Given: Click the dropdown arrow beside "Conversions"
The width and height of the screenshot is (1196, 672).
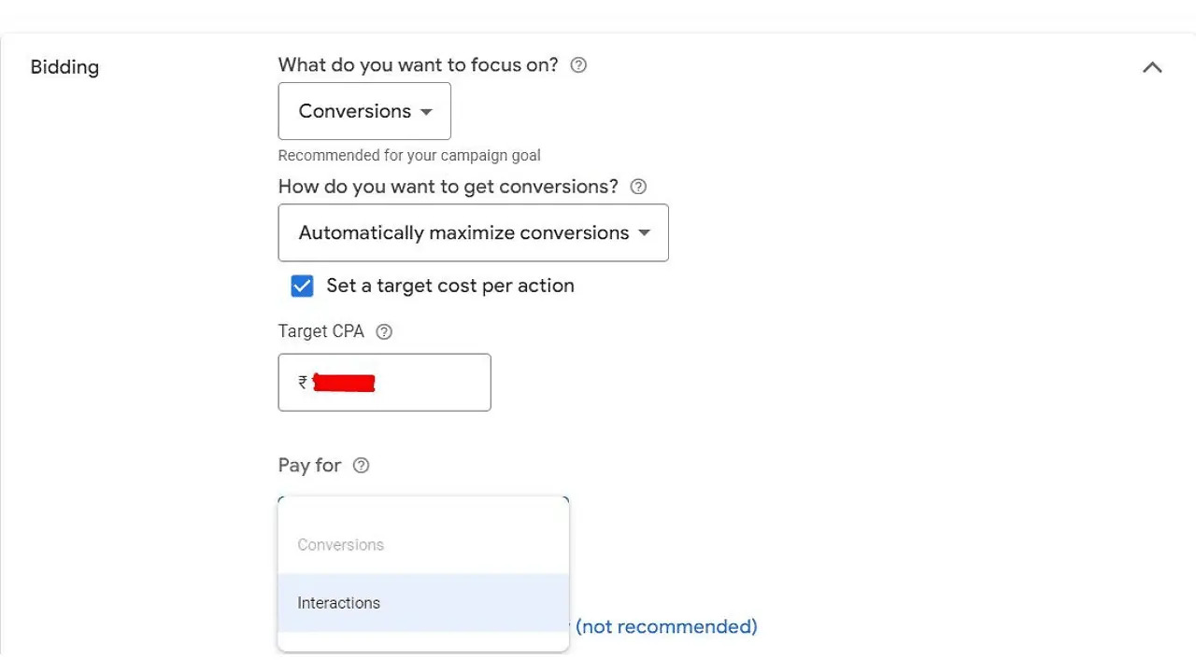Looking at the screenshot, I should [427, 111].
